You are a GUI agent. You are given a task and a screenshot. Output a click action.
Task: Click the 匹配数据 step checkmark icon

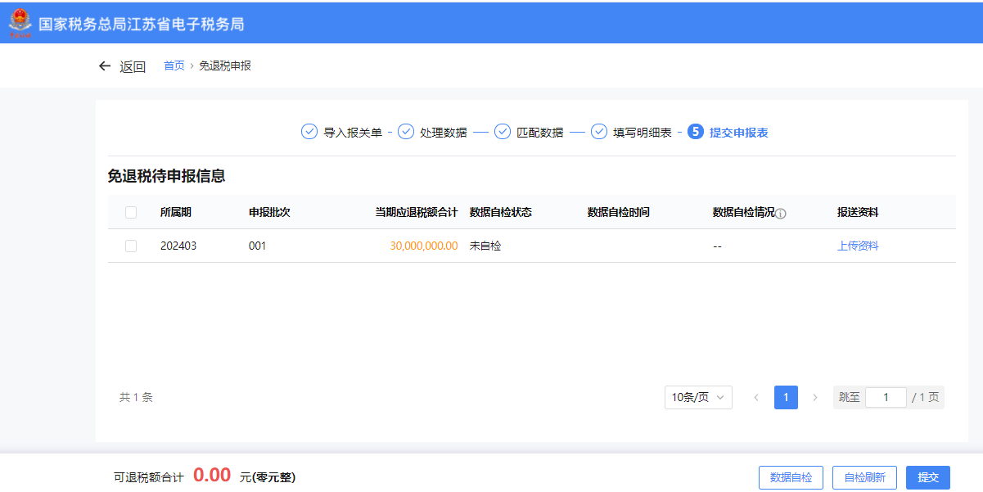503,132
